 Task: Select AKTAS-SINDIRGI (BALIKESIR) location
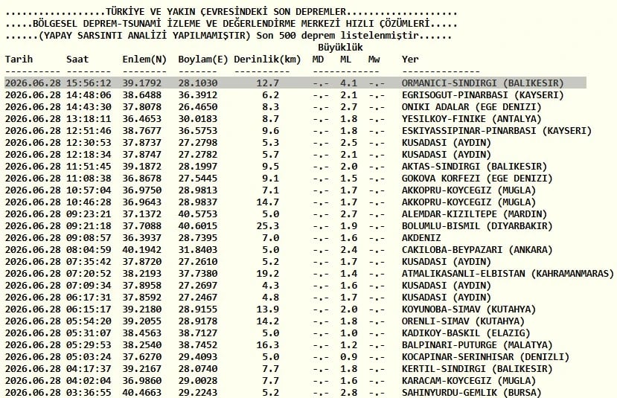point(474,167)
